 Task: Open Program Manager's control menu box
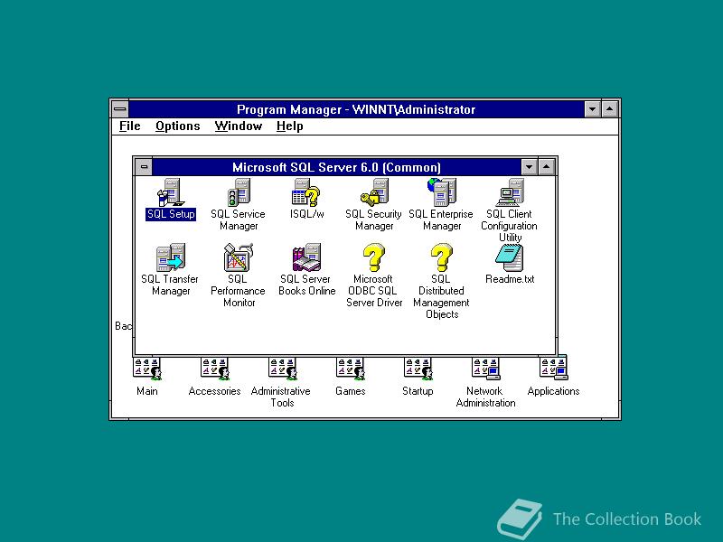(x=120, y=109)
